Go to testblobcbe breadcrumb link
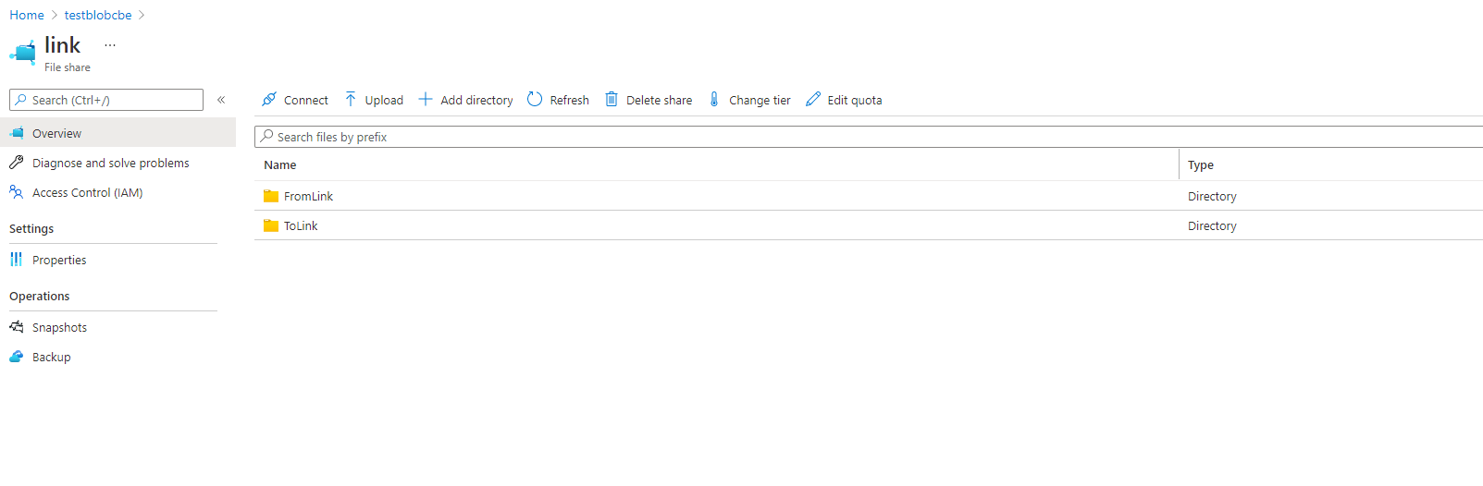This screenshot has width=1483, height=486. (98, 15)
